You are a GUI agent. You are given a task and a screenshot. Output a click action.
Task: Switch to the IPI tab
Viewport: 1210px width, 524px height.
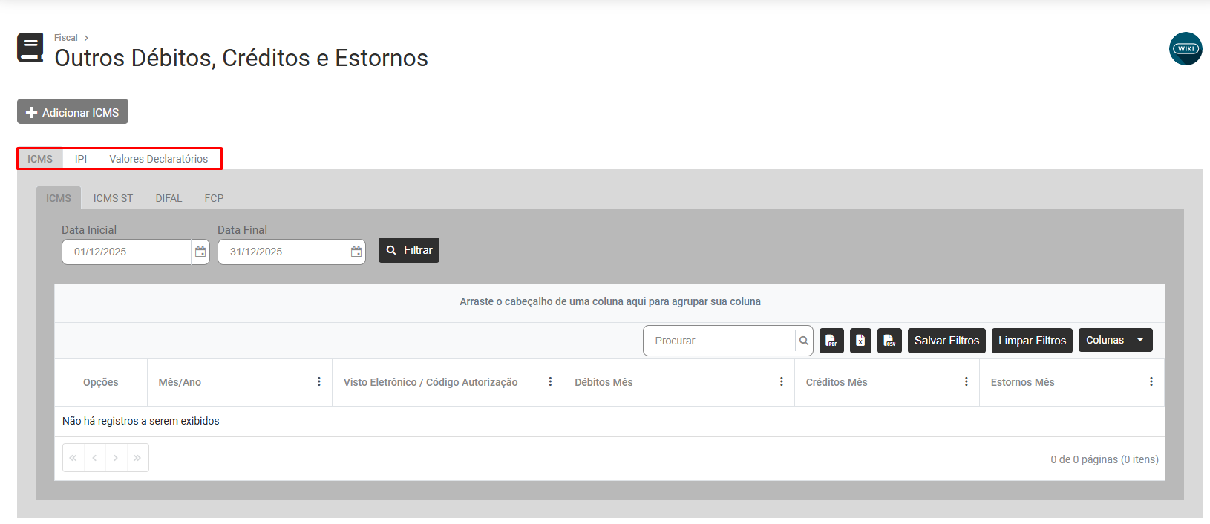81,159
